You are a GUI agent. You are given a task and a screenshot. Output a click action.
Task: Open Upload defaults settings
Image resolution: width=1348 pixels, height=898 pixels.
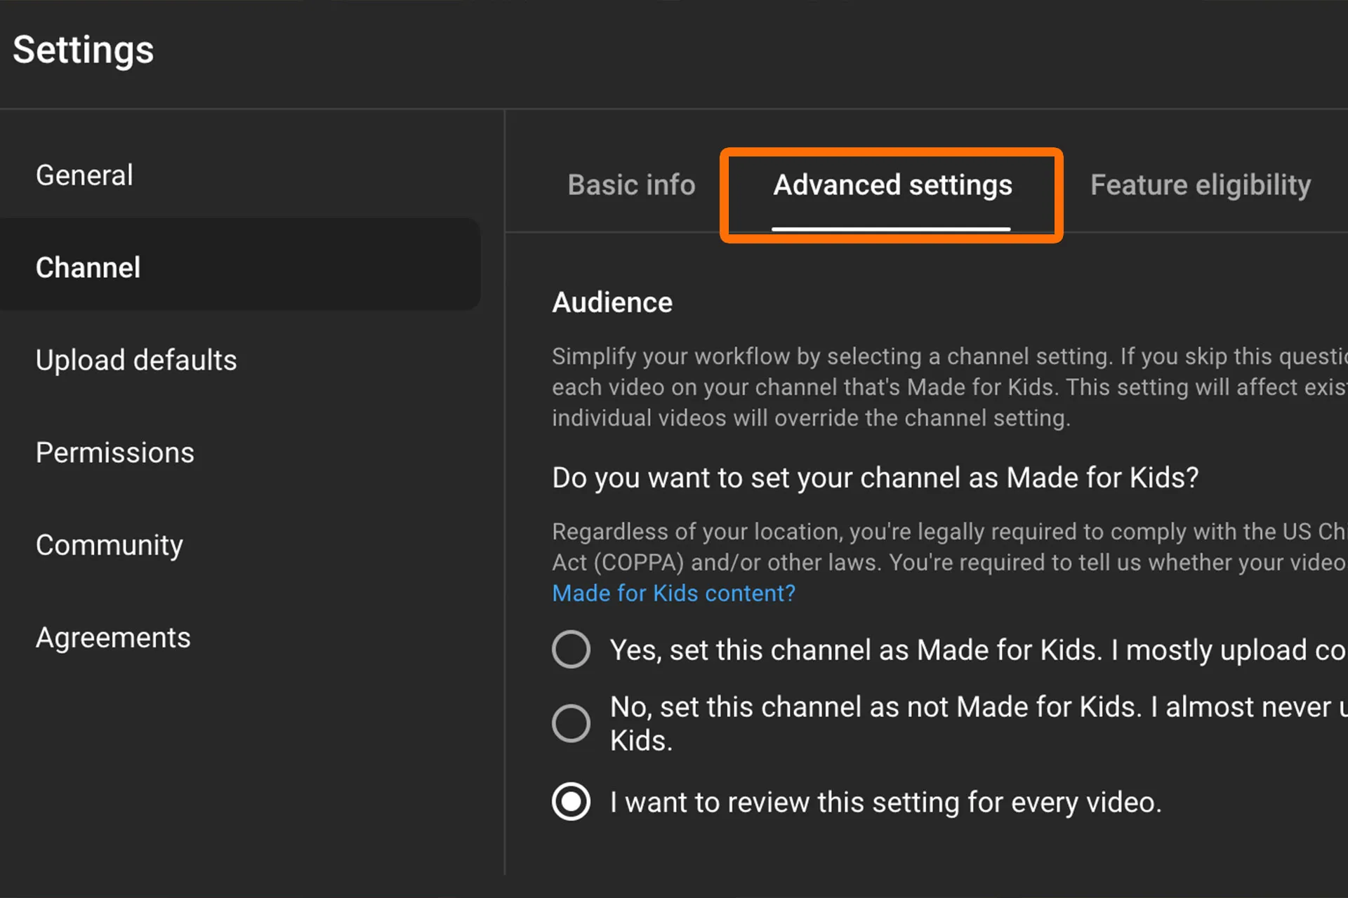coord(133,358)
